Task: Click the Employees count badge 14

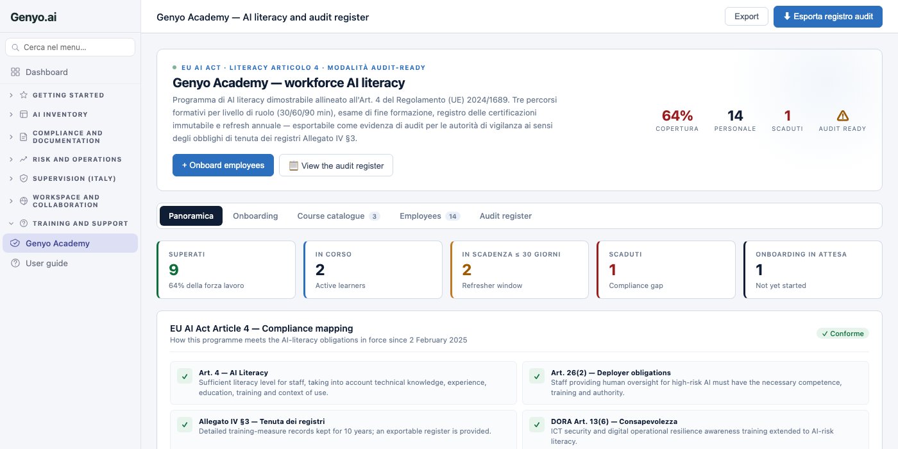Action: pyautogui.click(x=453, y=217)
